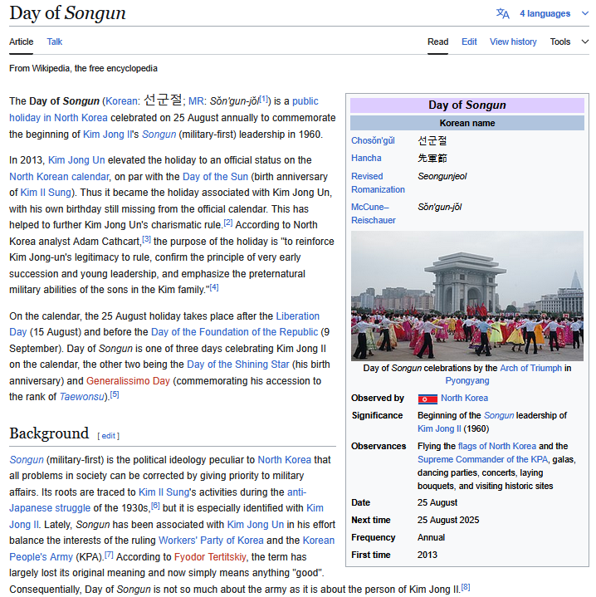Image resolution: width=596 pixels, height=597 pixels.
Task: Open the italic Songun link in intro
Action: tap(159, 135)
